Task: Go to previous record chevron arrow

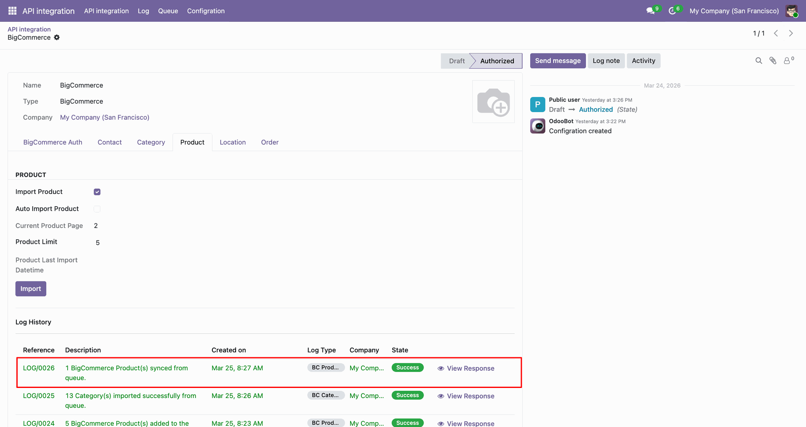Action: tap(776, 33)
